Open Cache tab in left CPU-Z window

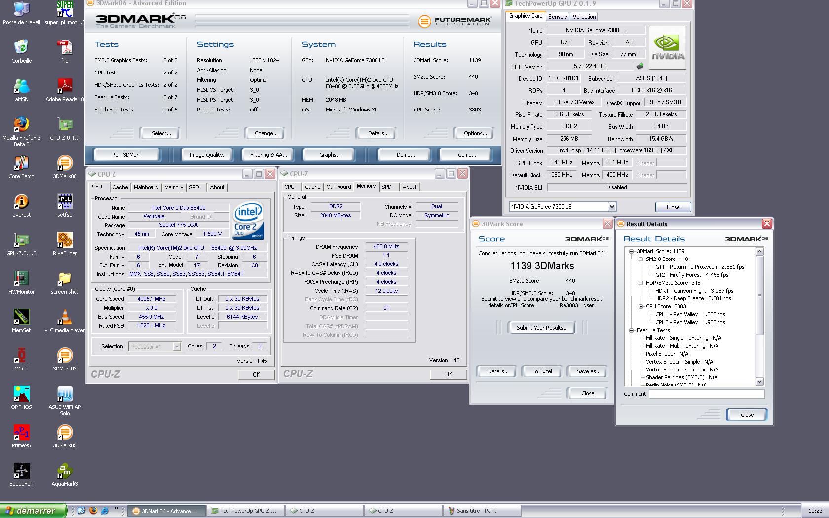(x=120, y=187)
